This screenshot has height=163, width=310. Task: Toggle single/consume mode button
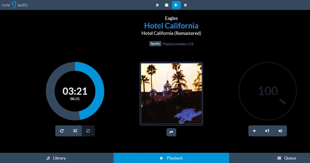click(88, 131)
